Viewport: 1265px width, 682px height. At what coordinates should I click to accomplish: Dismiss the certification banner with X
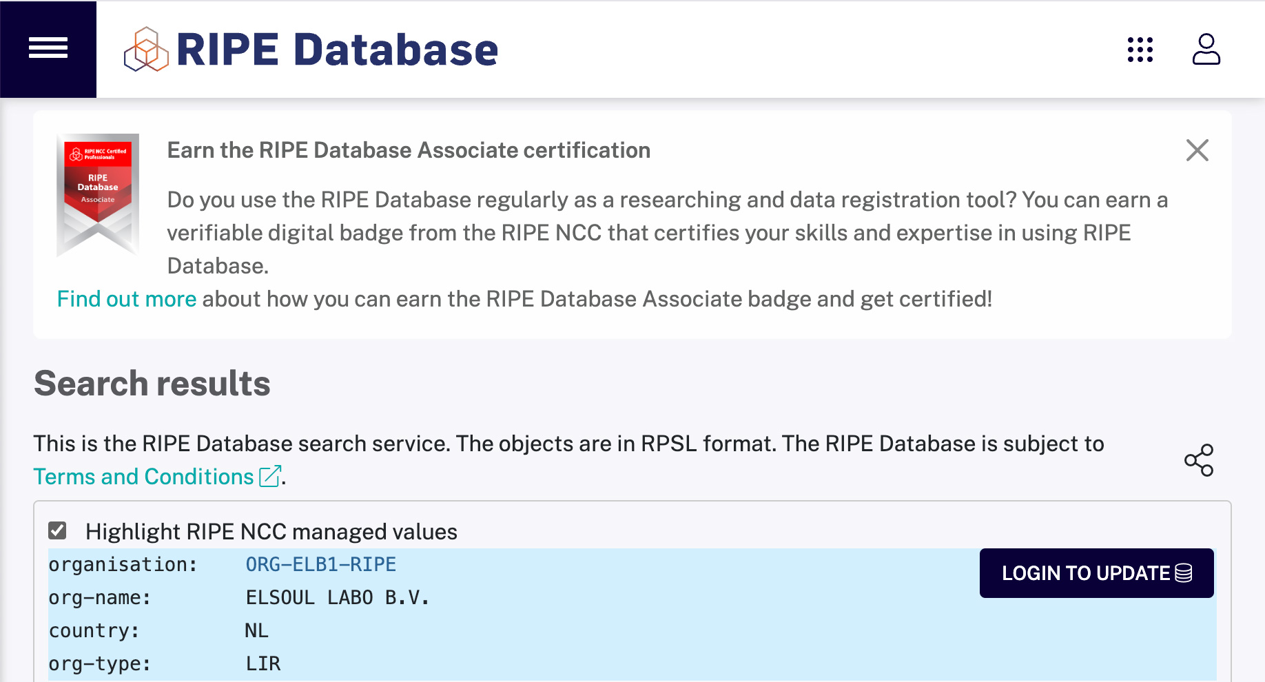click(1197, 150)
